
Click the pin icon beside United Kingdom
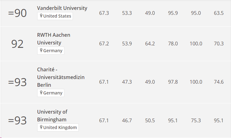tap(41, 127)
